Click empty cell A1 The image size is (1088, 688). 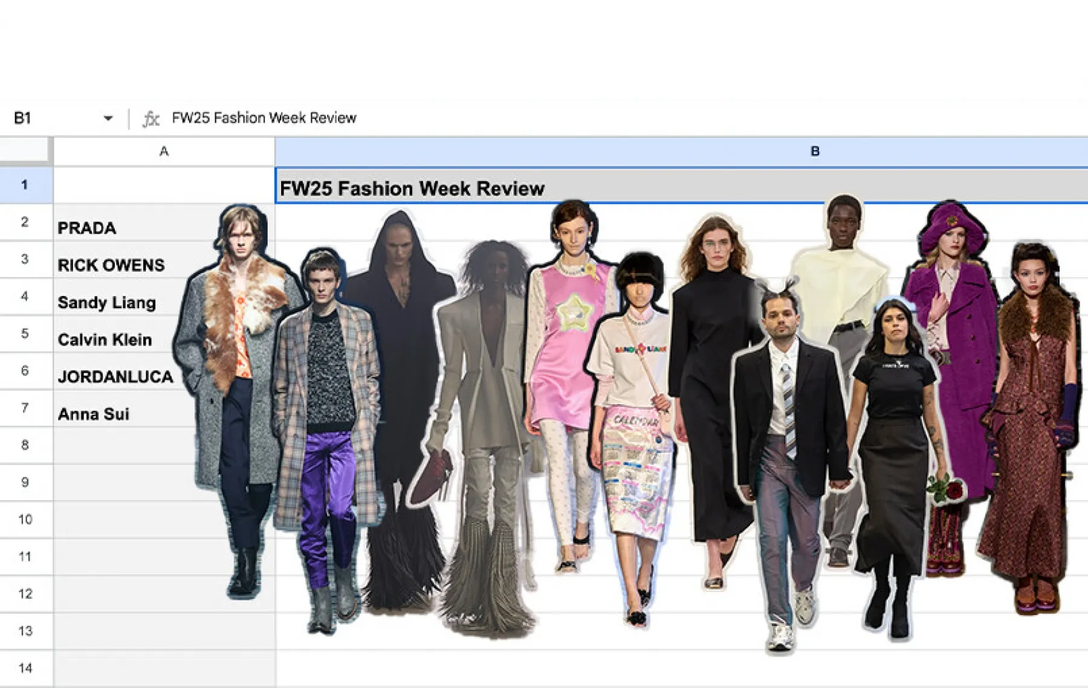click(x=164, y=185)
